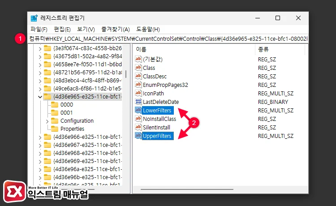Expand the {4d36e969-e325-11ce-bfc1 key
This screenshot has height=206, width=336.
[x=40, y=162]
